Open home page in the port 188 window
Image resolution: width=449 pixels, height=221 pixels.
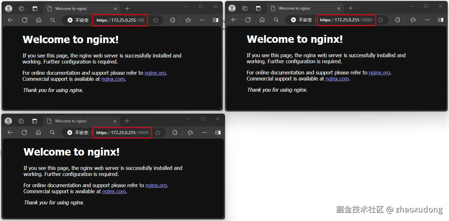(39, 20)
